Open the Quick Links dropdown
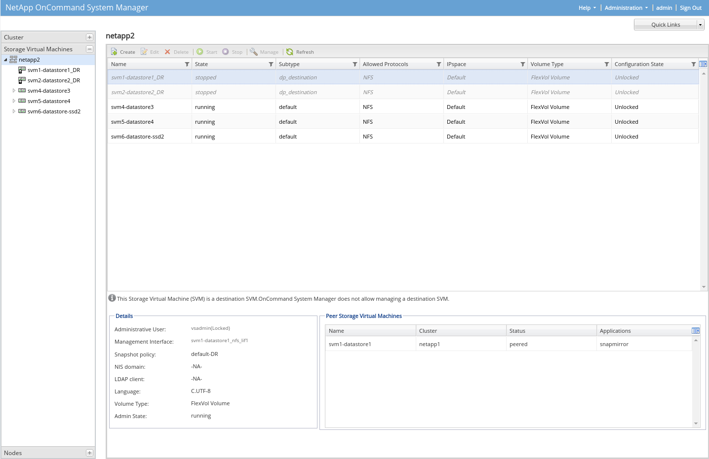This screenshot has width=709, height=459. pos(700,25)
